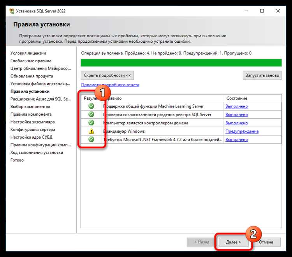
Task: Select Настройка ядра СУБД step
Action: pyautogui.click(x=32, y=137)
